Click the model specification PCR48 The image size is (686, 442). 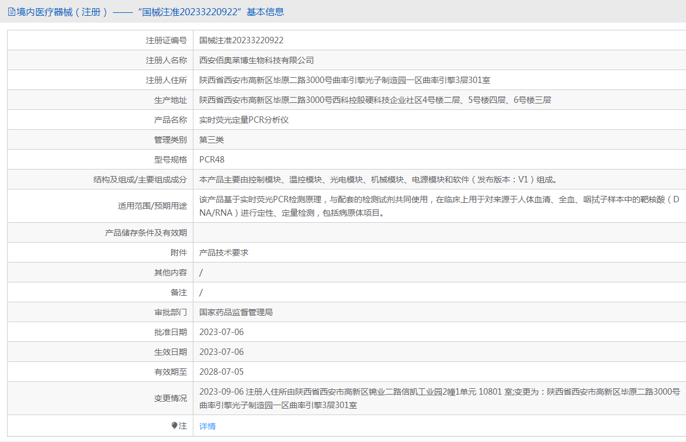tap(212, 160)
